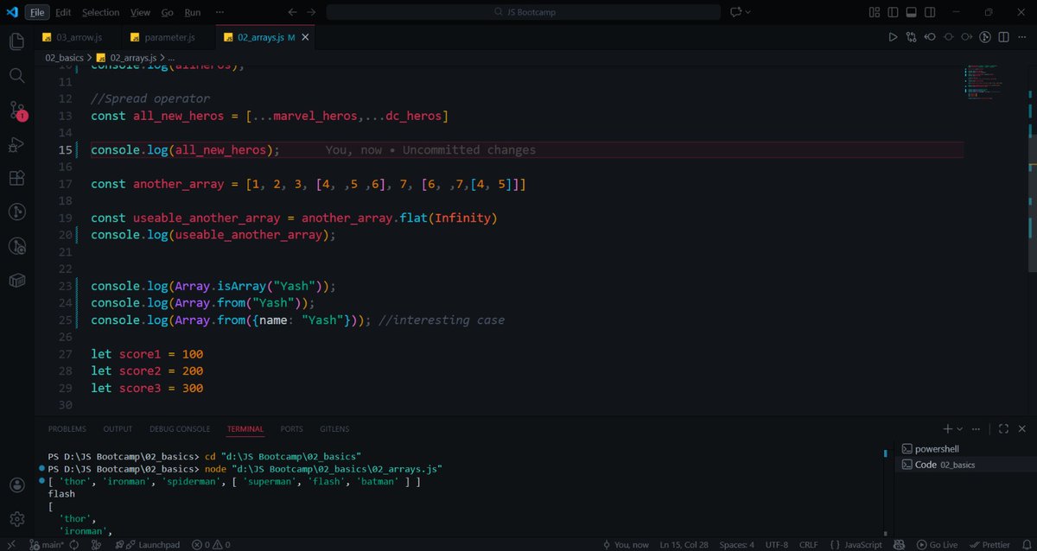This screenshot has width=1037, height=551.
Task: Switch to PORTS panel tab
Action: [x=292, y=428]
